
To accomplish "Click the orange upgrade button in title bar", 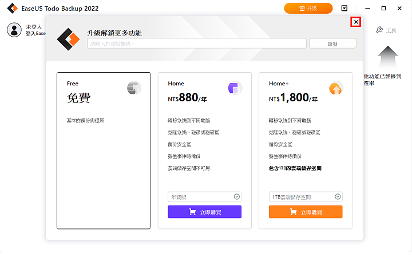I will pos(308,9).
